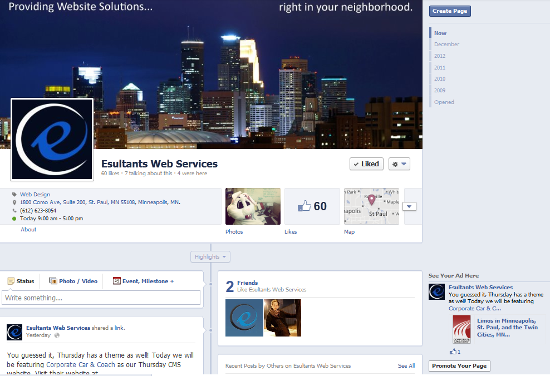Select 2009 in the timeline navigator
This screenshot has width=550, height=376.
tap(440, 91)
